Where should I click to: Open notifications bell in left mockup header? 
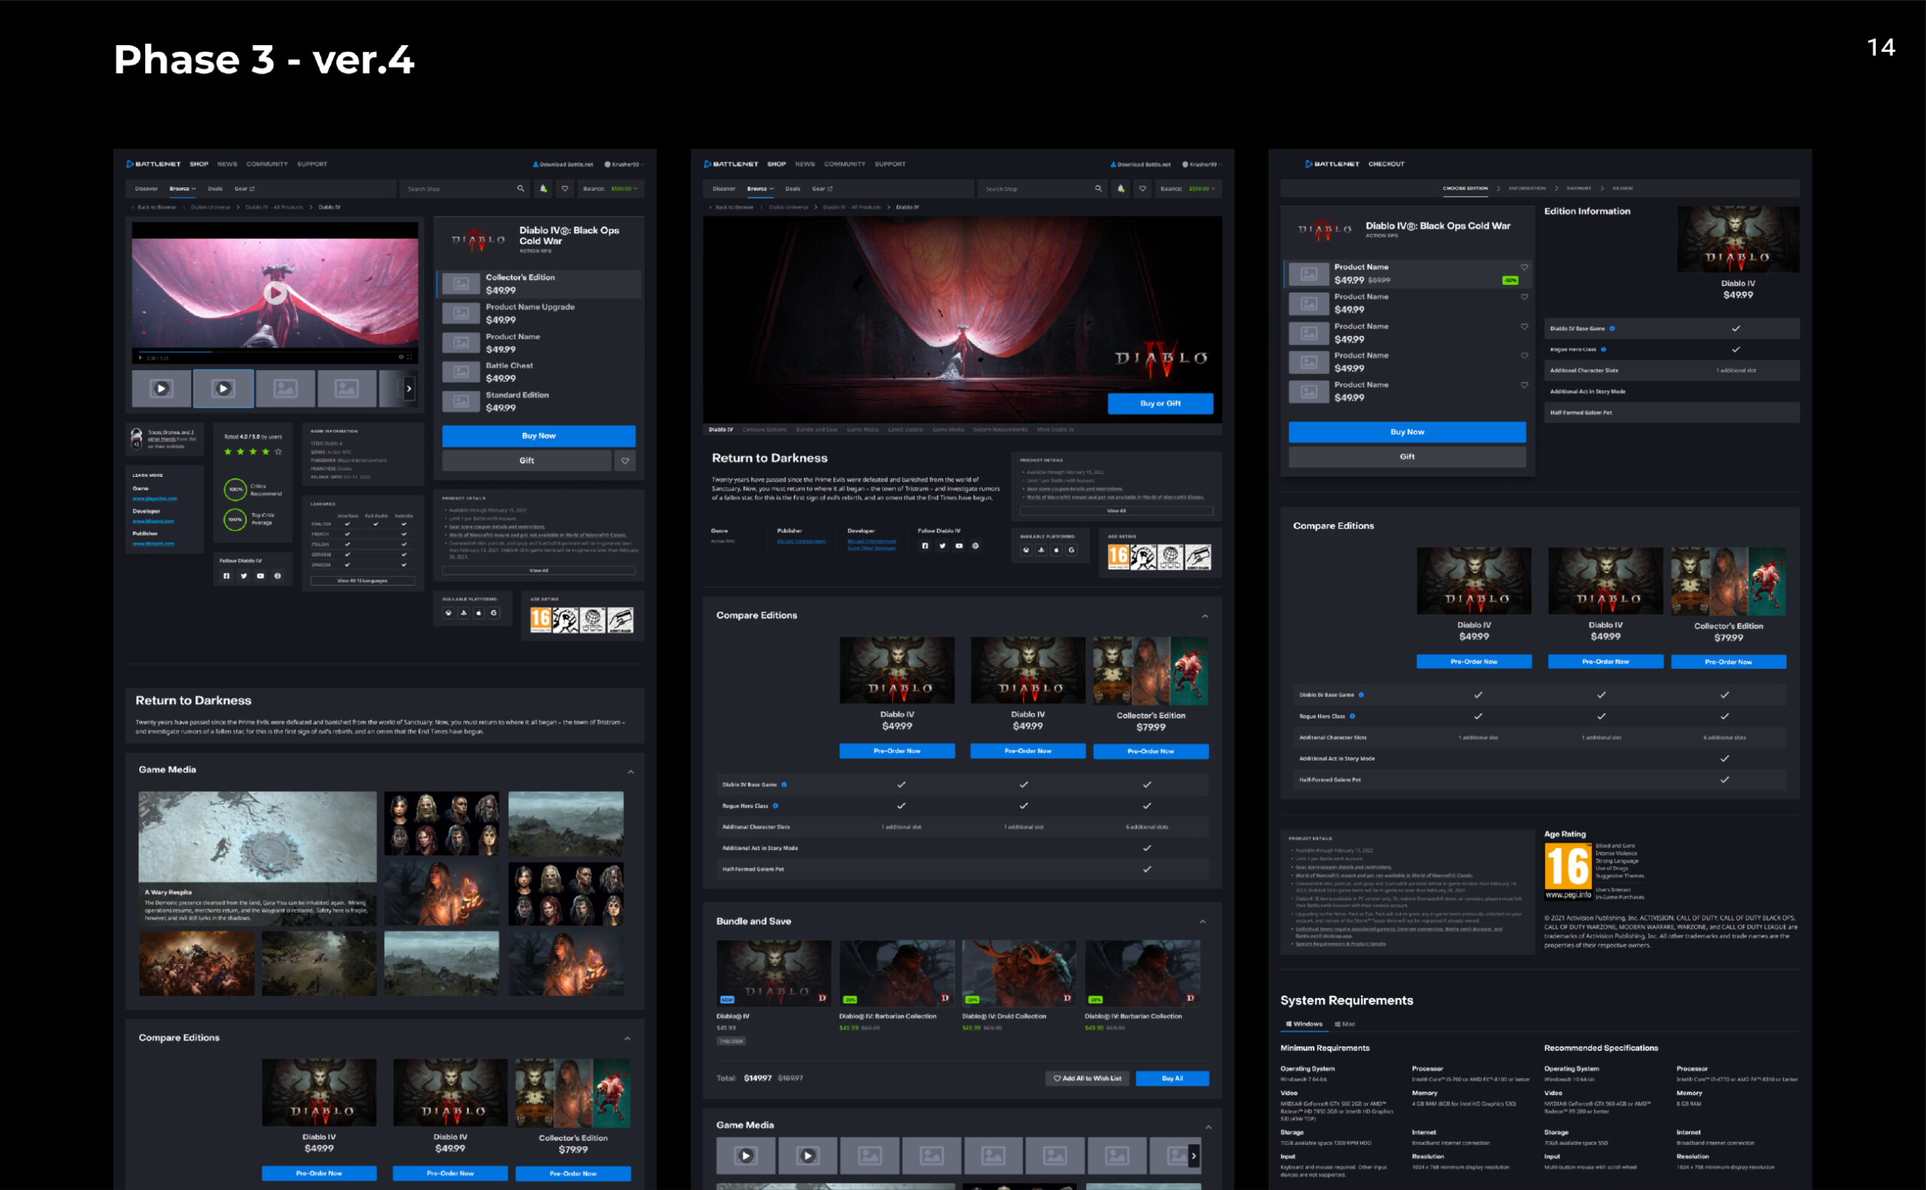coord(543,189)
